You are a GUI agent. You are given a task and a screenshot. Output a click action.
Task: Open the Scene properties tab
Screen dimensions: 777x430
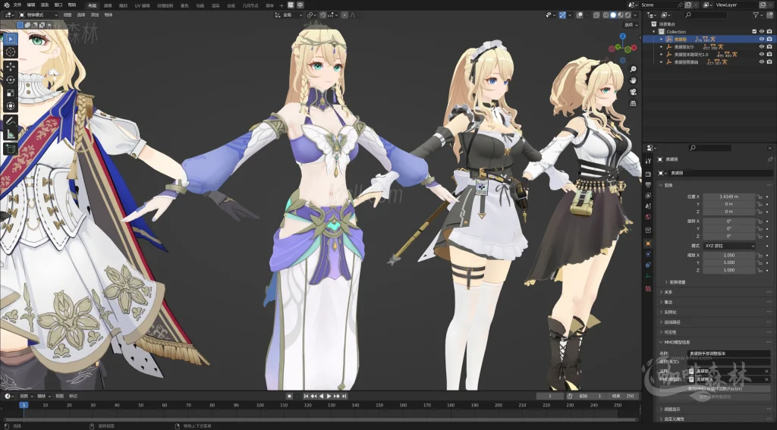tap(648, 206)
